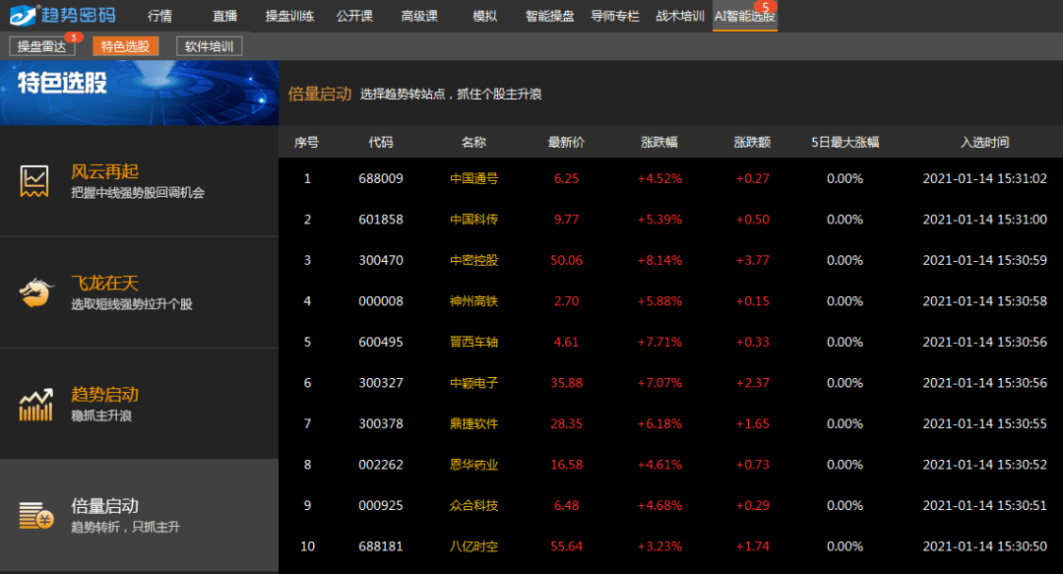Screen dimensions: 1063x574
Task: Open 战术培训 menu item
Action: (x=680, y=16)
